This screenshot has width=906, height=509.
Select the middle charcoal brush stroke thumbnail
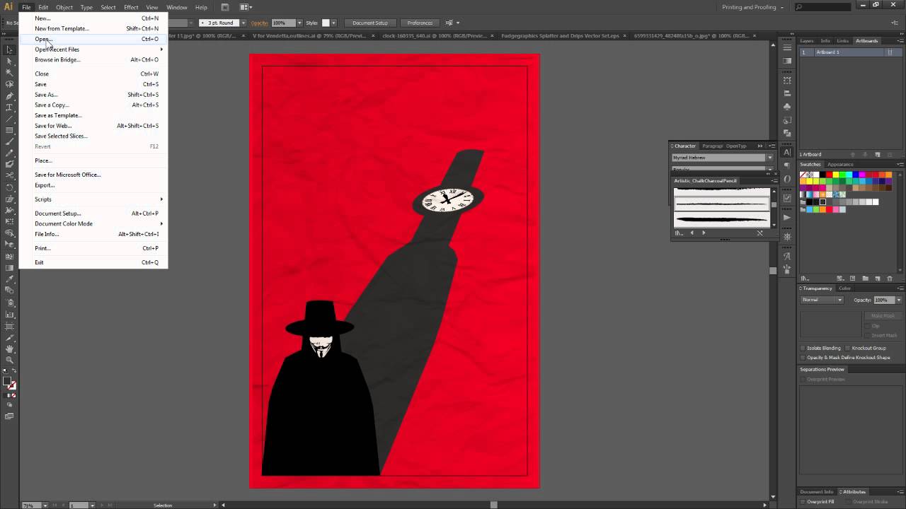tap(722, 204)
